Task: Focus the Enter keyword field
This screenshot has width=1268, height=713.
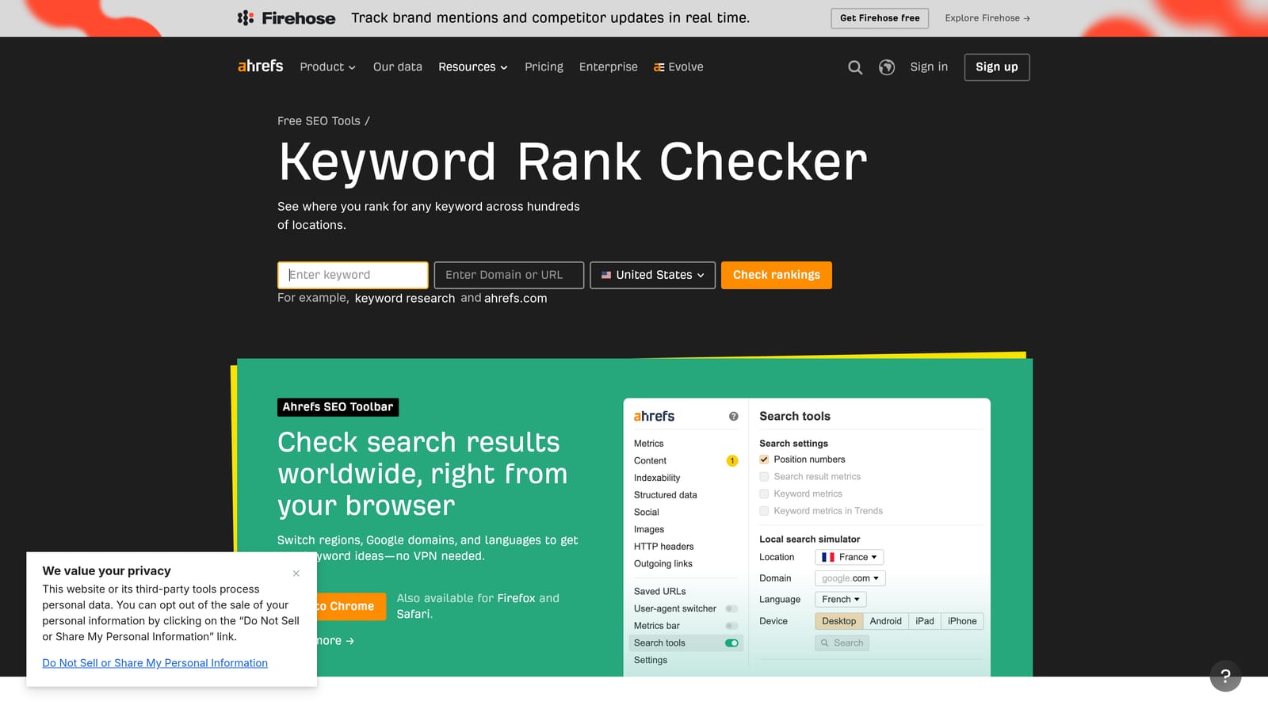Action: click(353, 275)
